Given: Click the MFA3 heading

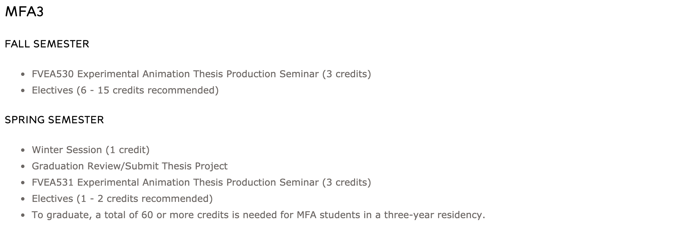Looking at the screenshot, I should tap(24, 13).
